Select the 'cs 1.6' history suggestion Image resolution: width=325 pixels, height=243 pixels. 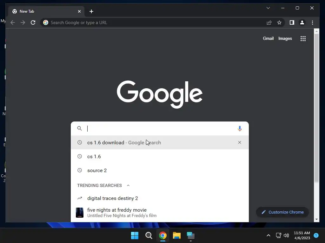[x=160, y=156]
